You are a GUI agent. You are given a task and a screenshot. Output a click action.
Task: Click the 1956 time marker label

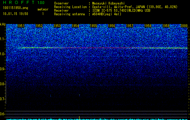pos(111,26)
